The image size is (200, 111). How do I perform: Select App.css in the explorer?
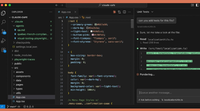coord(20,97)
